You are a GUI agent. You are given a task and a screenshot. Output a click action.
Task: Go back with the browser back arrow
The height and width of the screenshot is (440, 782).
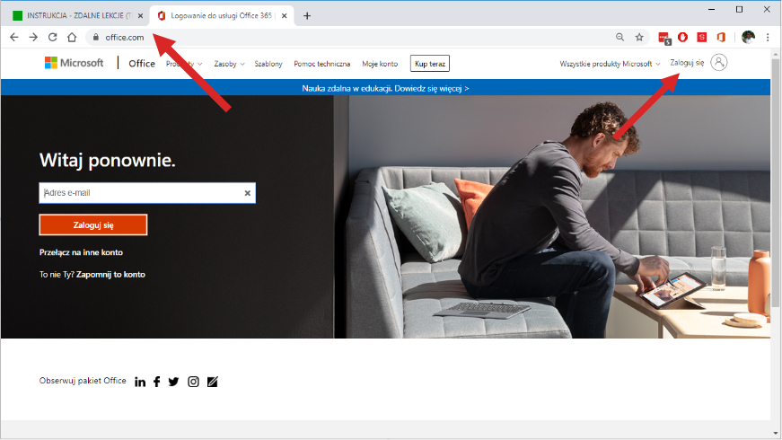14,37
